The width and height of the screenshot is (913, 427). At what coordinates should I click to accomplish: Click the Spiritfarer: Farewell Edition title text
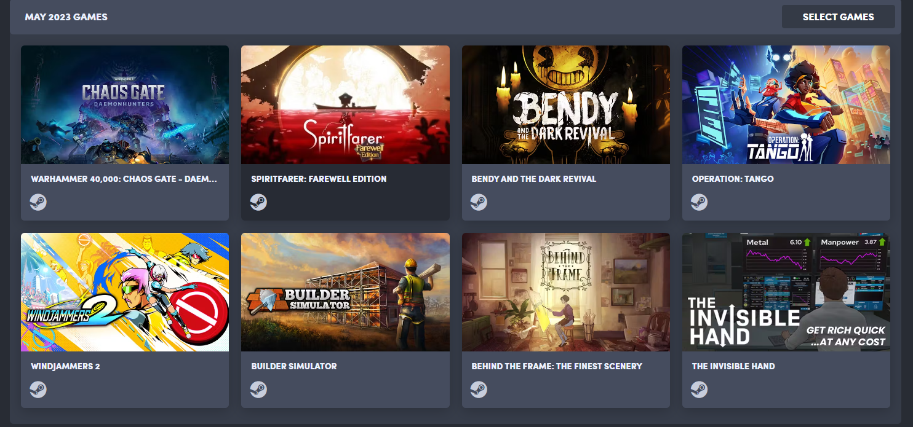pyautogui.click(x=319, y=179)
